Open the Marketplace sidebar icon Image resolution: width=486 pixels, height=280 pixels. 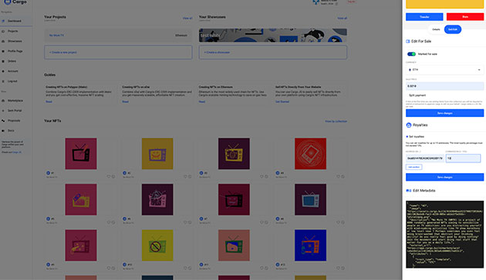(x=3, y=101)
